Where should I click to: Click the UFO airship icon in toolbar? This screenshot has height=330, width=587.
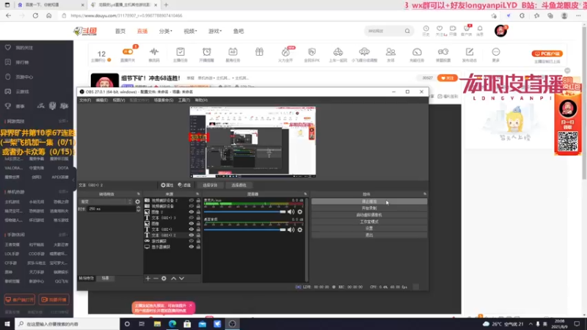pos(364,51)
